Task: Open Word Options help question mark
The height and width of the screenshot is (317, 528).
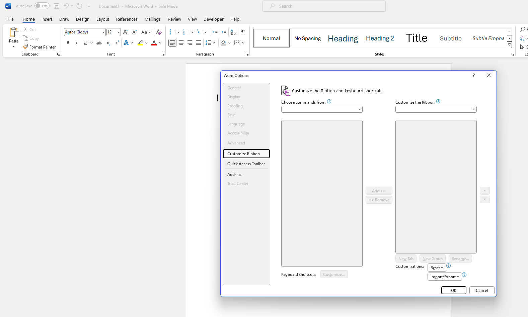Action: (x=474, y=76)
